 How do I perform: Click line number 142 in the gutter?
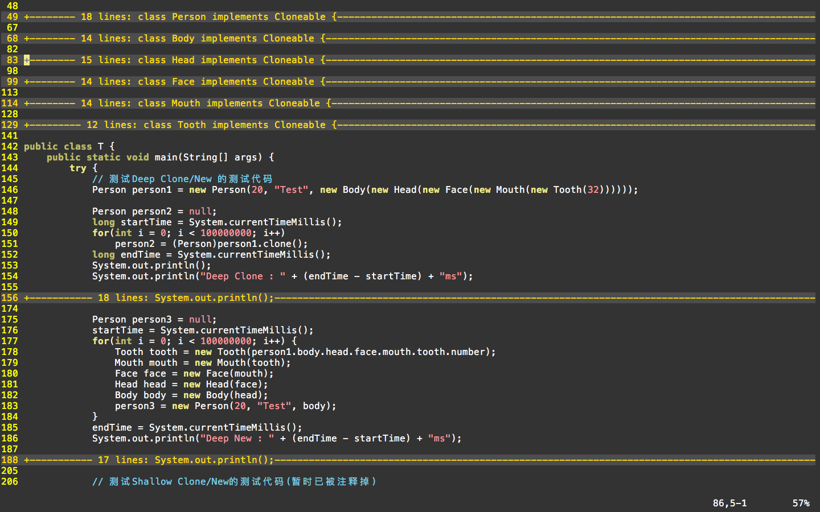click(10, 147)
